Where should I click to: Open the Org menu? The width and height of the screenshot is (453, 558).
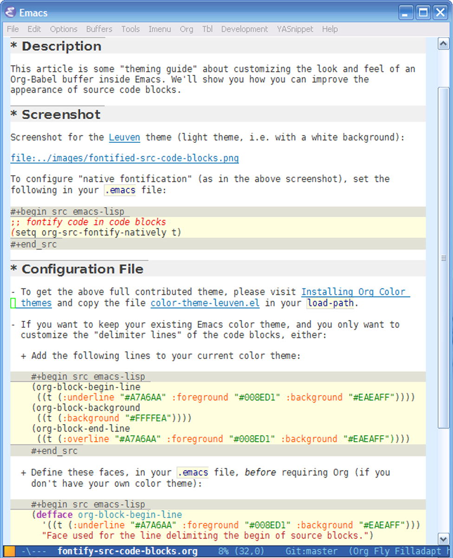[x=187, y=29]
